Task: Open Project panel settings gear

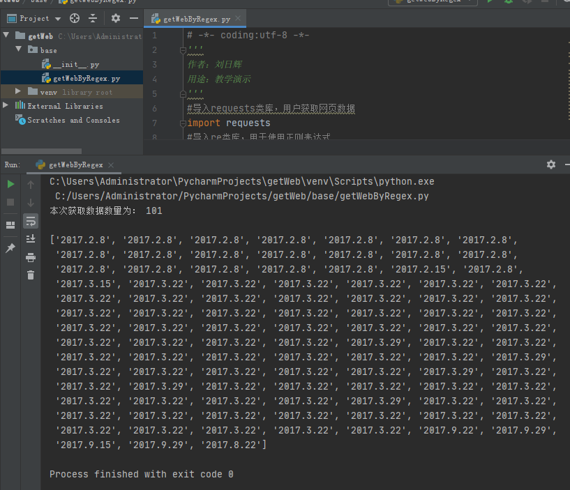Action: point(116,18)
